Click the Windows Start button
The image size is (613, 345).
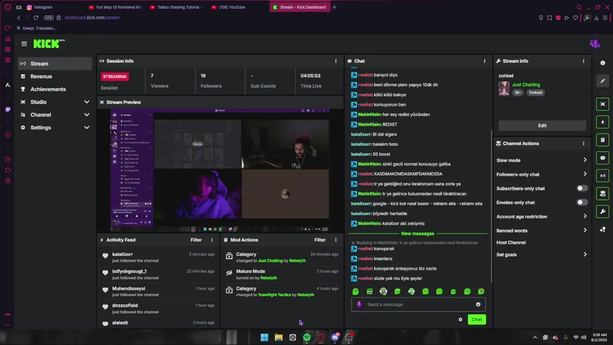(264, 337)
